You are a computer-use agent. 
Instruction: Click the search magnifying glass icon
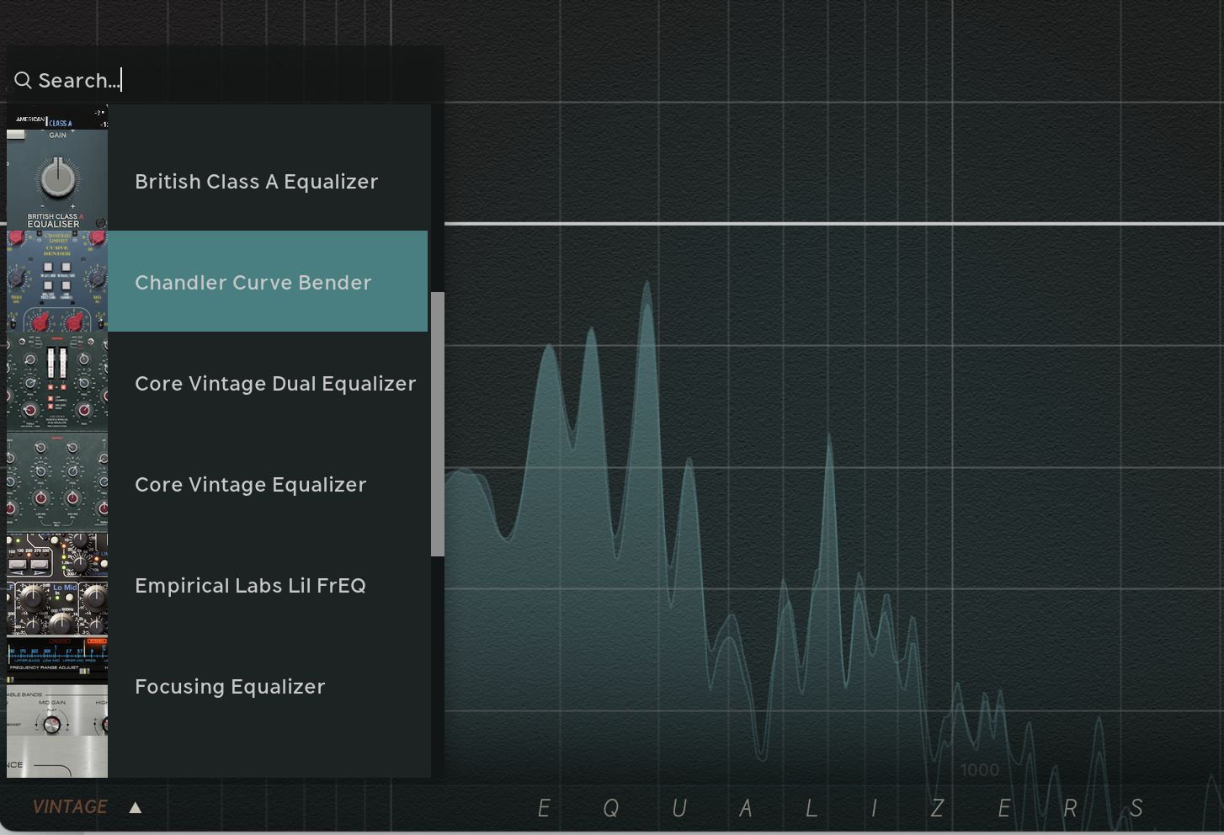pyautogui.click(x=23, y=80)
